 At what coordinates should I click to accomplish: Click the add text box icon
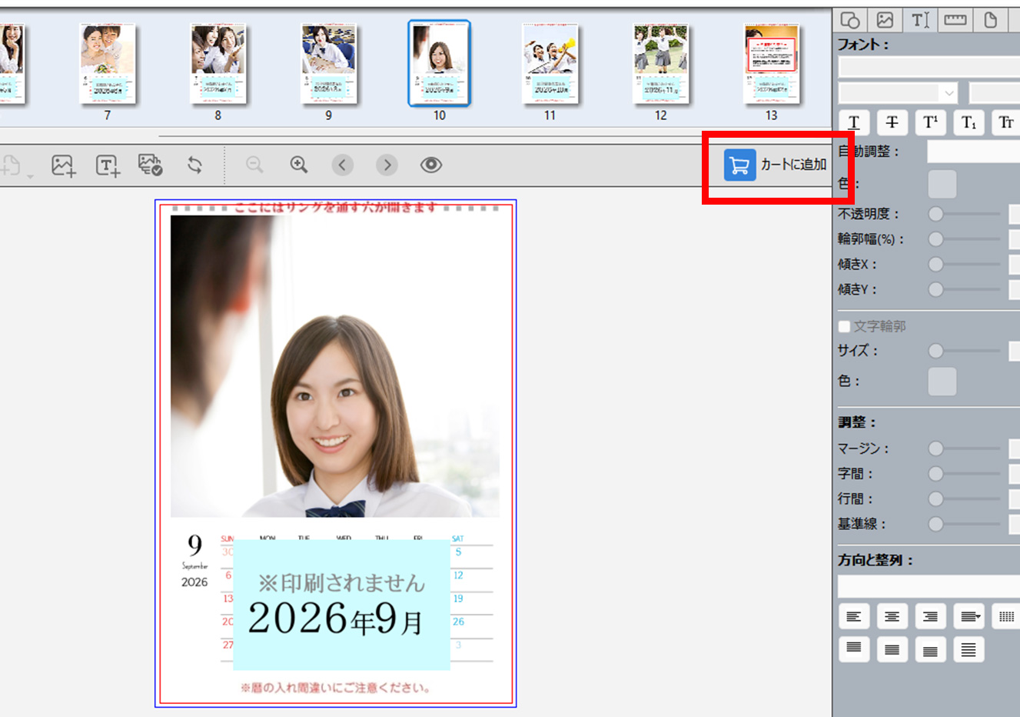point(108,165)
